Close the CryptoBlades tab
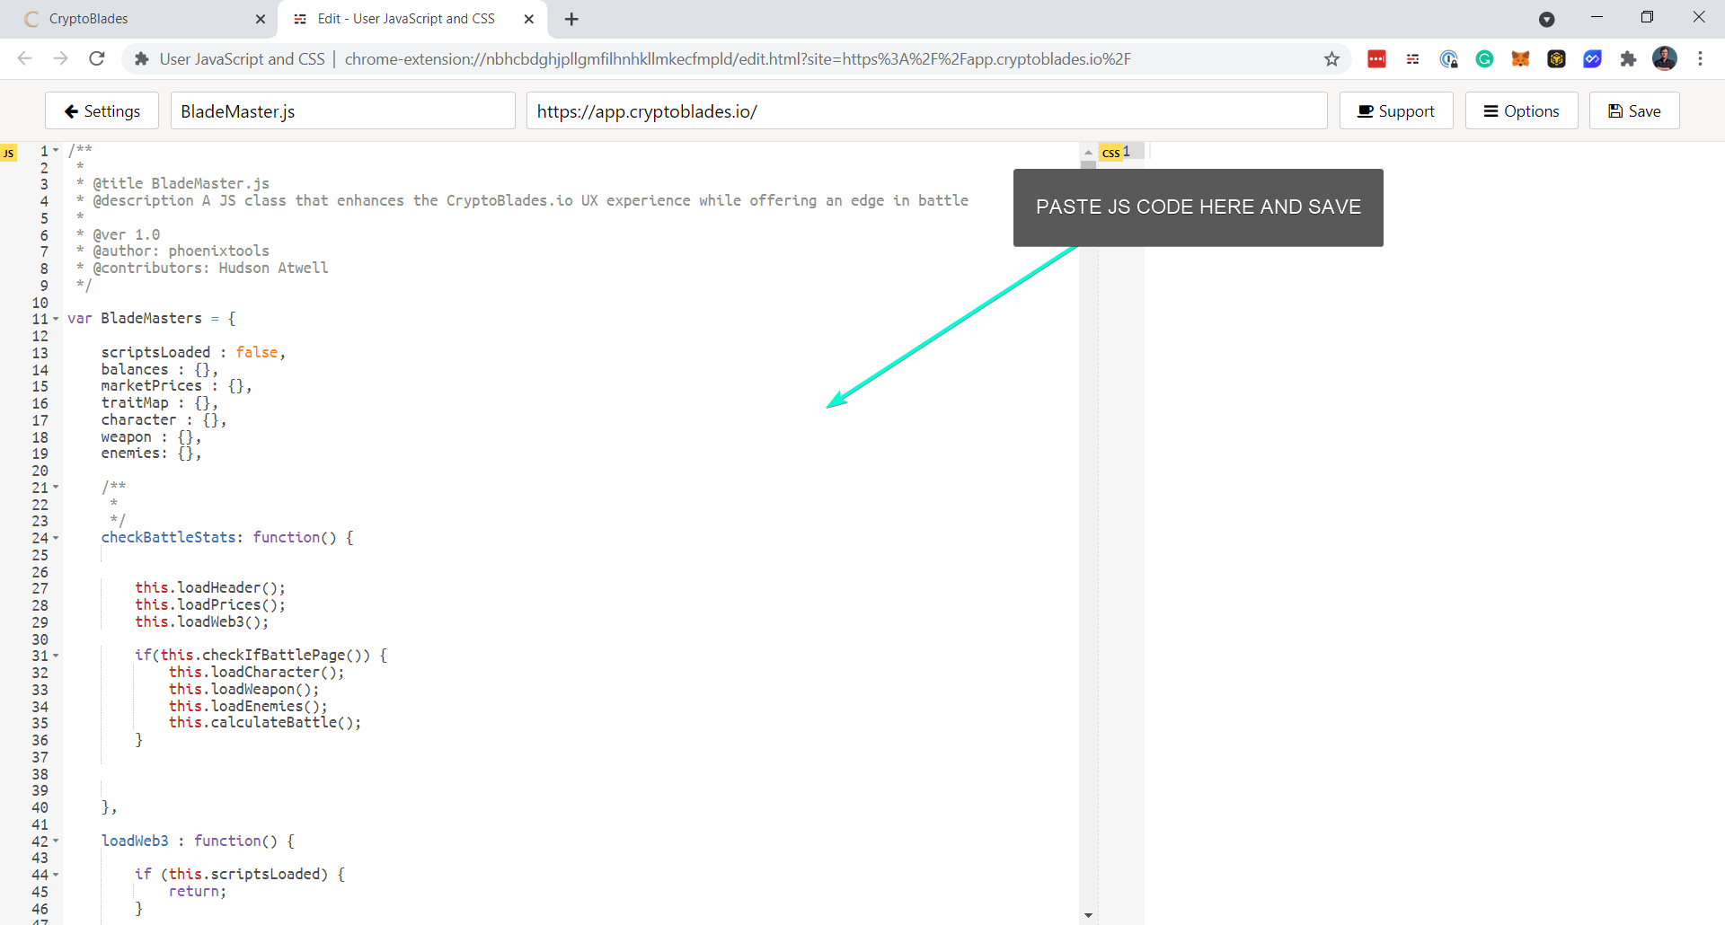Viewport: 1725px width, 925px height. click(261, 19)
